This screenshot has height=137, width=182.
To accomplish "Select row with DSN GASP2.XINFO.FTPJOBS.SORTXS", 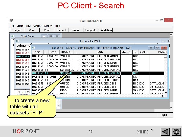I will tap(98, 70).
